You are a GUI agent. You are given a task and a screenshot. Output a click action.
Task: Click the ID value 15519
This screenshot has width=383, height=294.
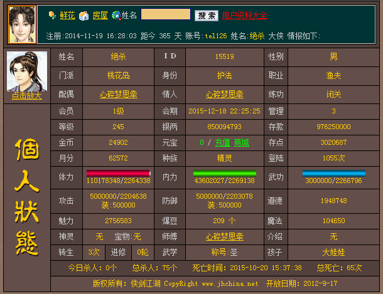(x=225, y=57)
